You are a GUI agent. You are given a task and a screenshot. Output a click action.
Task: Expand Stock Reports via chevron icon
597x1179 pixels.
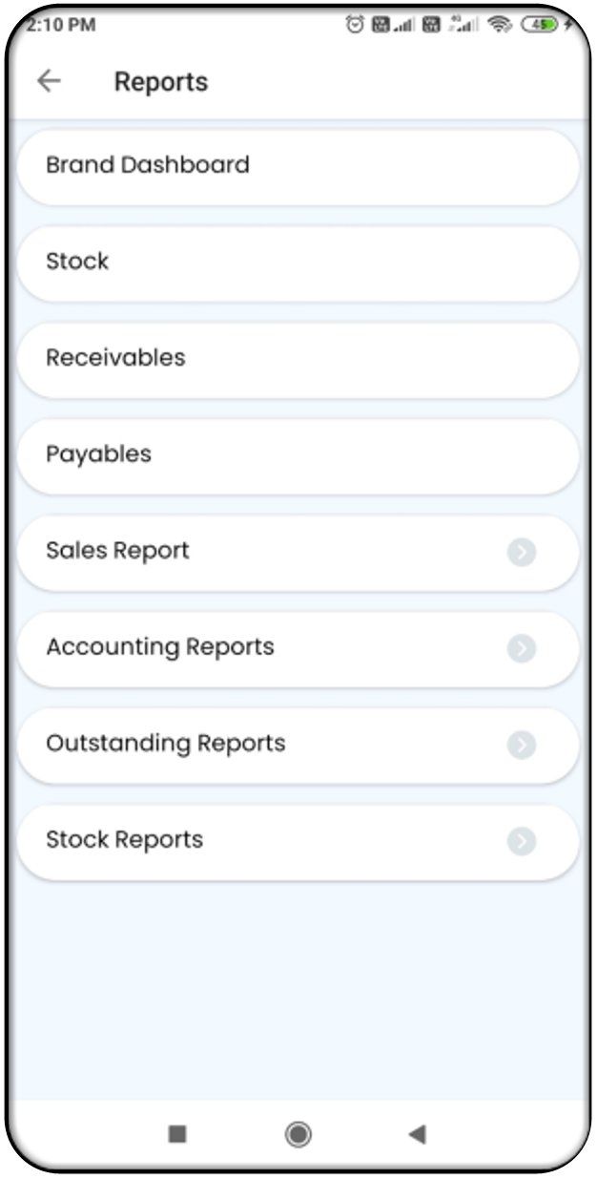[x=521, y=841]
